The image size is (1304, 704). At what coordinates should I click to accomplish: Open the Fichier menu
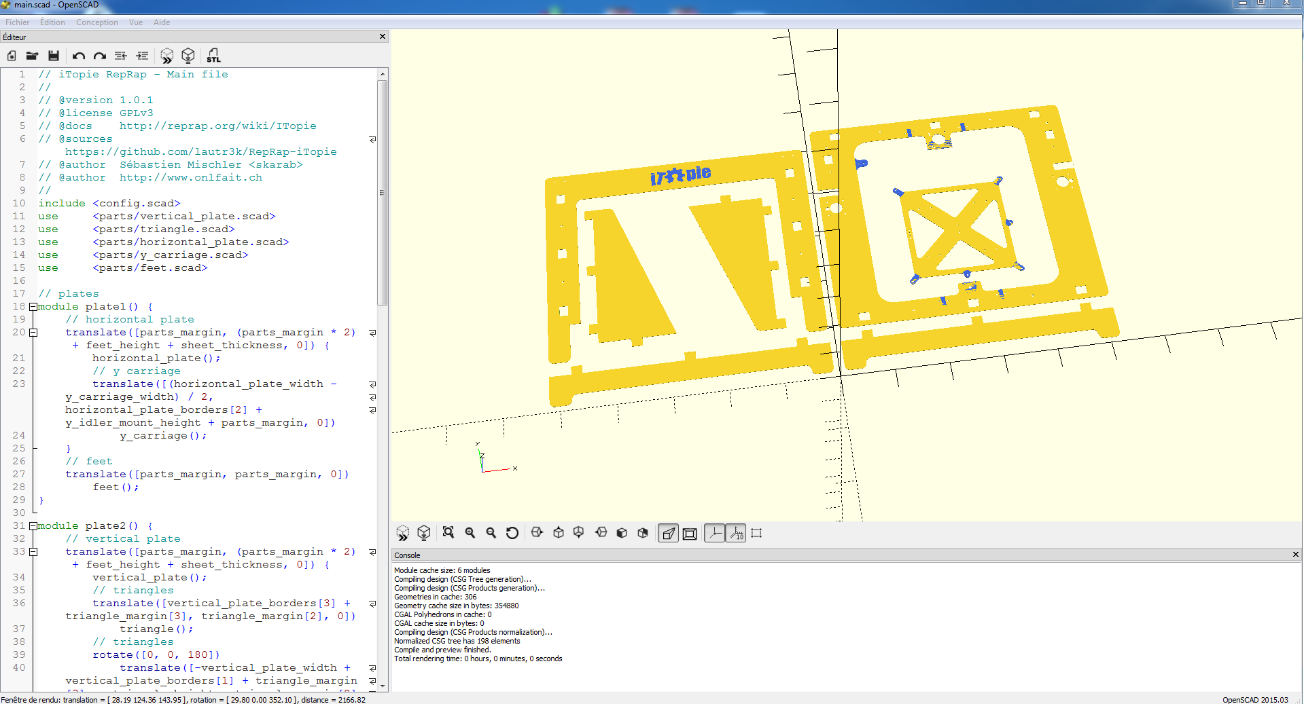pyautogui.click(x=17, y=22)
